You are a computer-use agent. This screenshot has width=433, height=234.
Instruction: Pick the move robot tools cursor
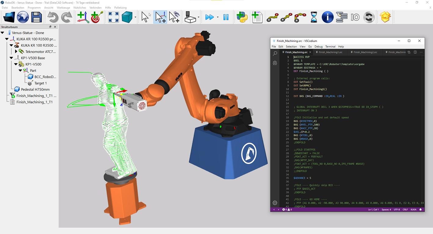pyautogui.click(x=174, y=17)
